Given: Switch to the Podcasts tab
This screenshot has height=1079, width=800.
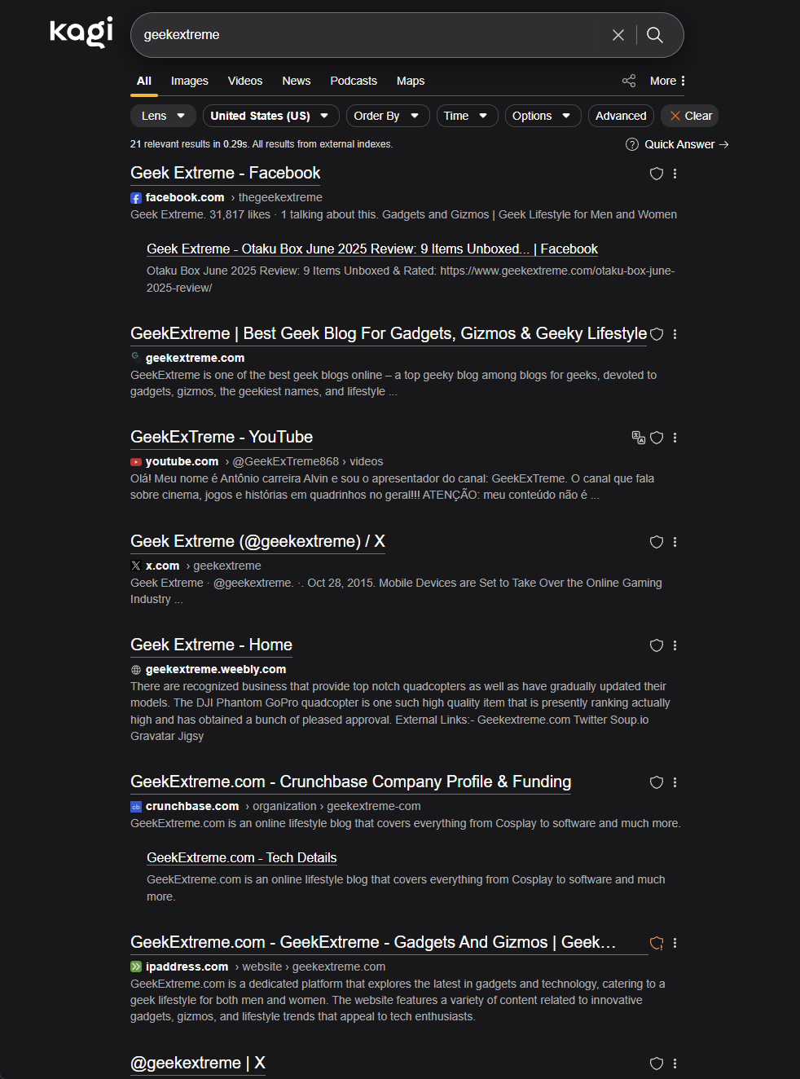Looking at the screenshot, I should coord(354,81).
